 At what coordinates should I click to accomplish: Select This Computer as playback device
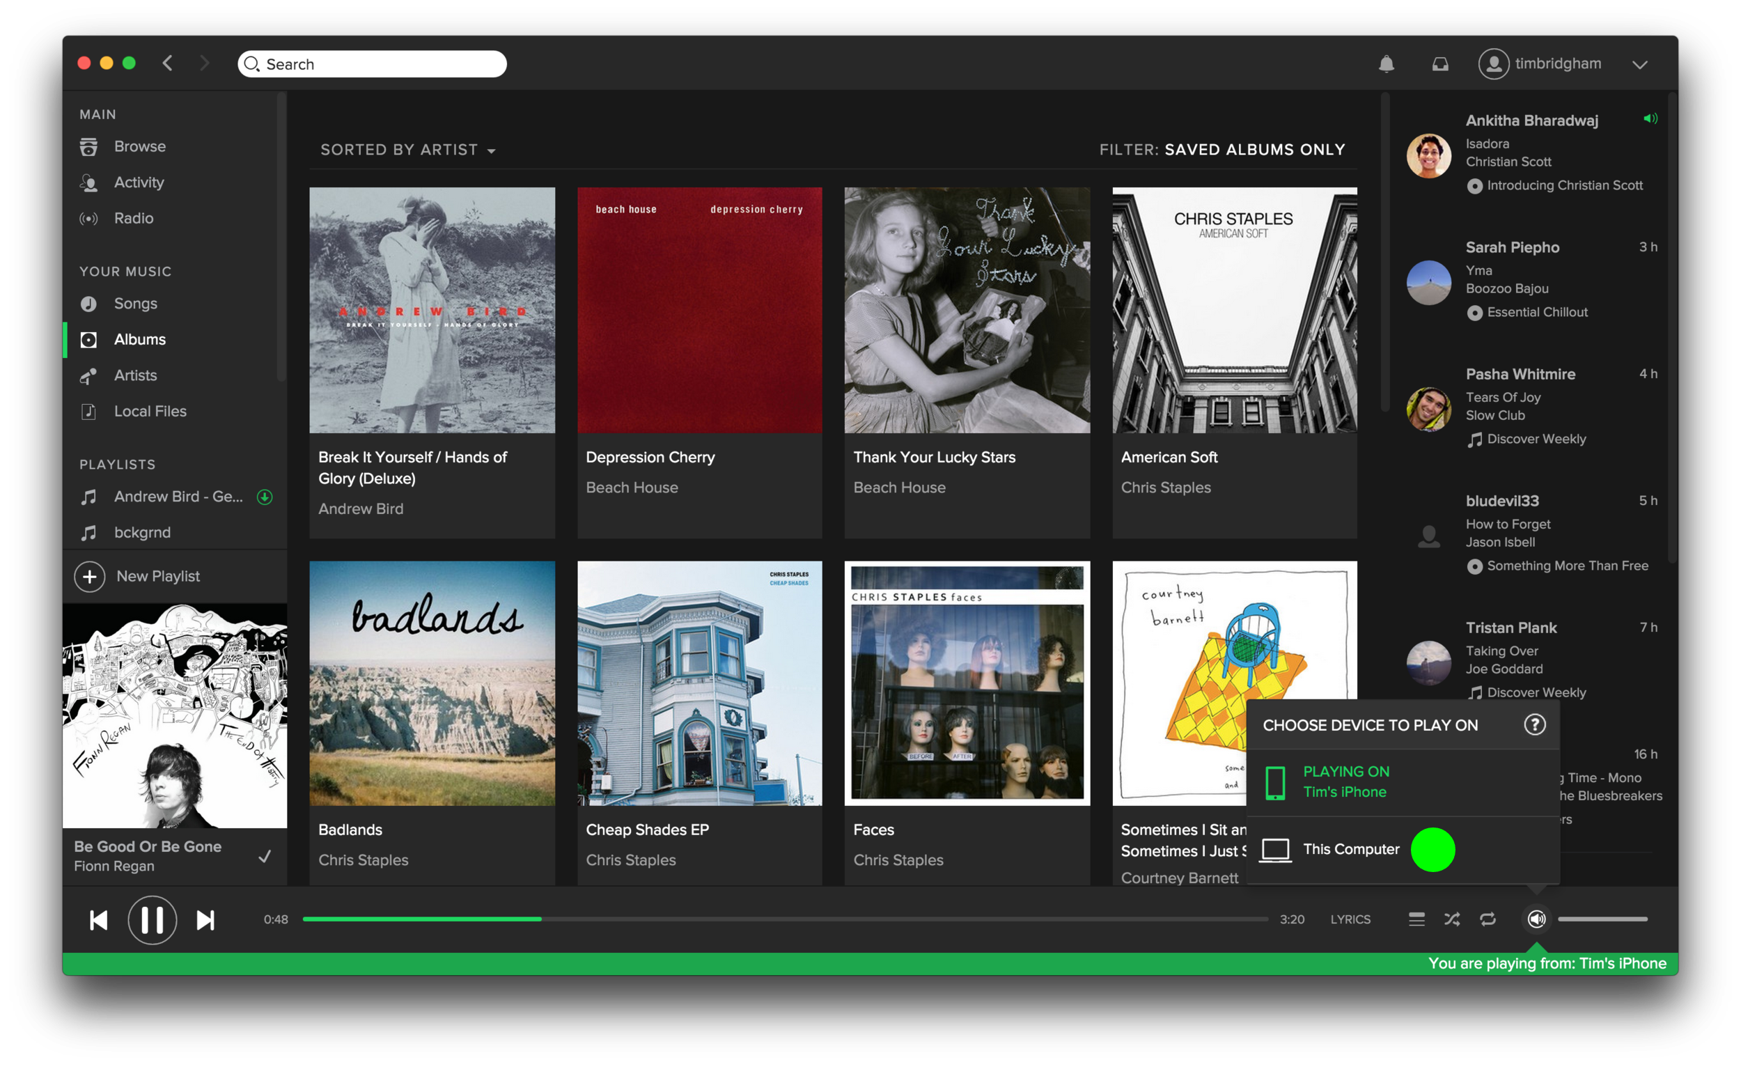coord(1403,849)
